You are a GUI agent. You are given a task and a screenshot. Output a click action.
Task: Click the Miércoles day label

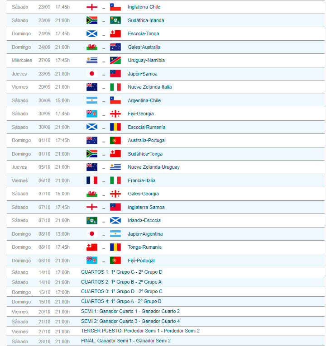(x=21, y=61)
